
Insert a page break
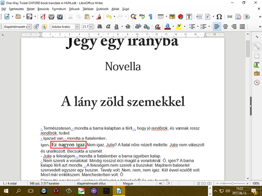pos(199,17)
